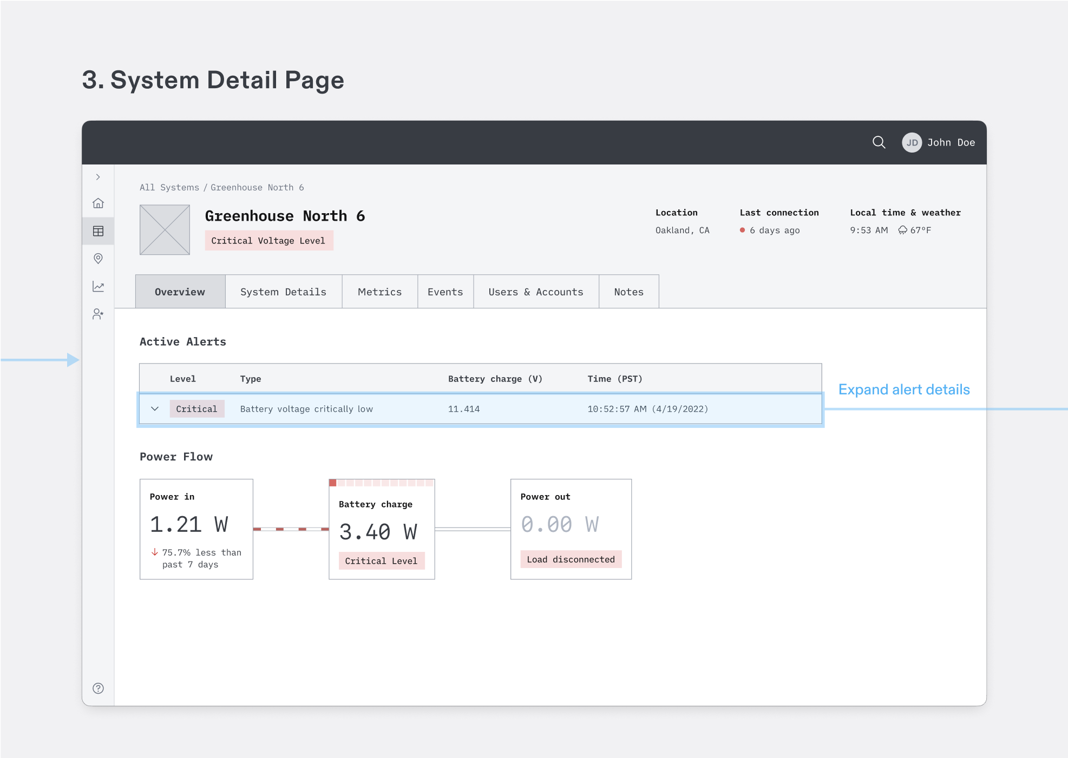
Task: Open the home icon in sidebar
Action: [98, 203]
